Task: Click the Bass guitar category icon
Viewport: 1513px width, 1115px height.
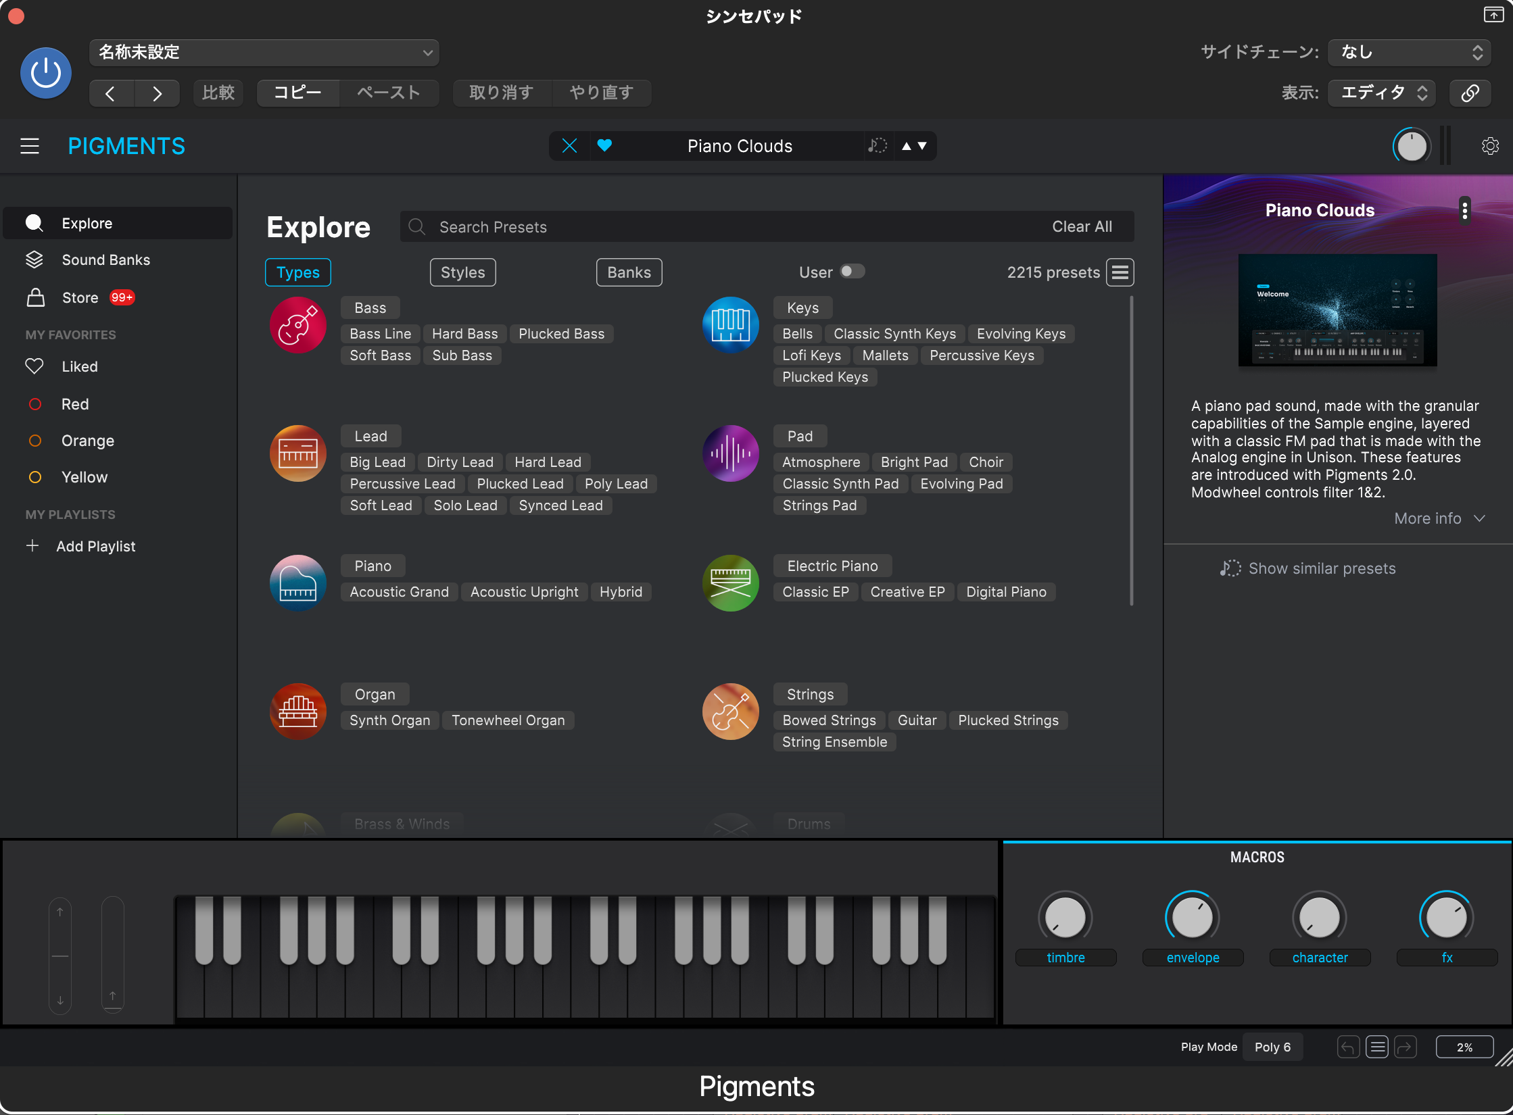Action: pos(297,325)
